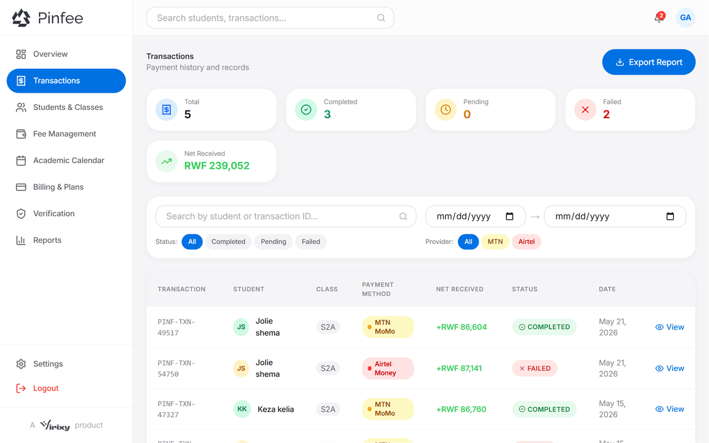
Task: Click the magnifier icon in top search
Action: tap(381, 18)
